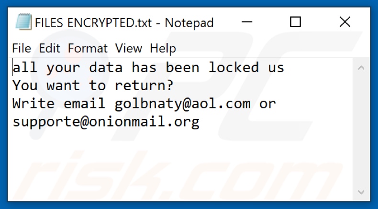Image resolution: width=378 pixels, height=209 pixels.
Task: Close the FILES ENCRYPTED.txt window
Action: 345,22
